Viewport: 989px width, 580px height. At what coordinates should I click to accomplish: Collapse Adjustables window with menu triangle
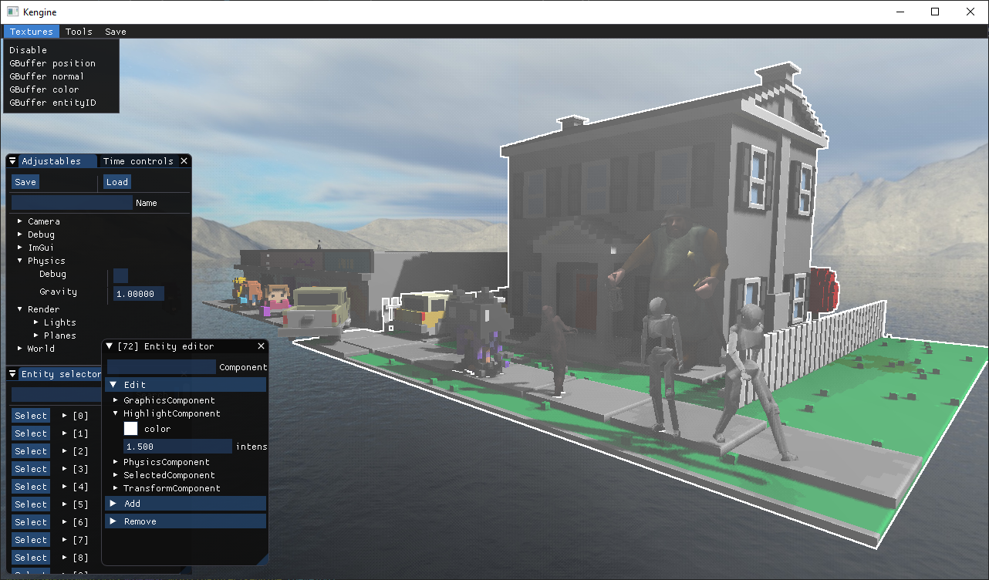12,161
